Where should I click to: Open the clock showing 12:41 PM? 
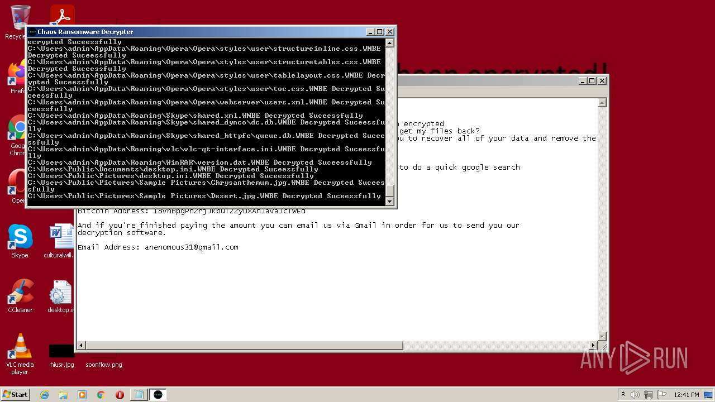687,395
